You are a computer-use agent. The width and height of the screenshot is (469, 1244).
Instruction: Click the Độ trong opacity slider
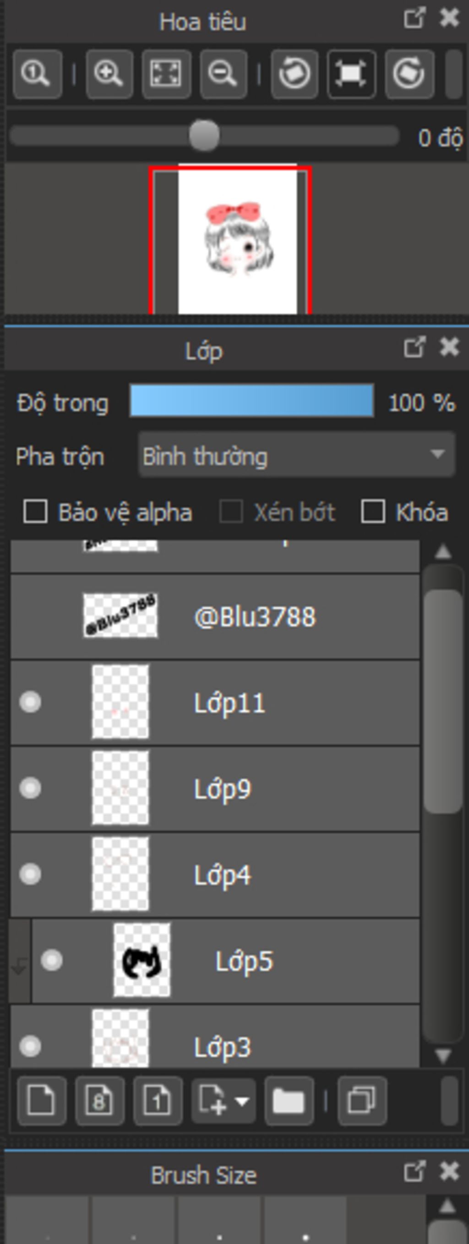coord(251,400)
